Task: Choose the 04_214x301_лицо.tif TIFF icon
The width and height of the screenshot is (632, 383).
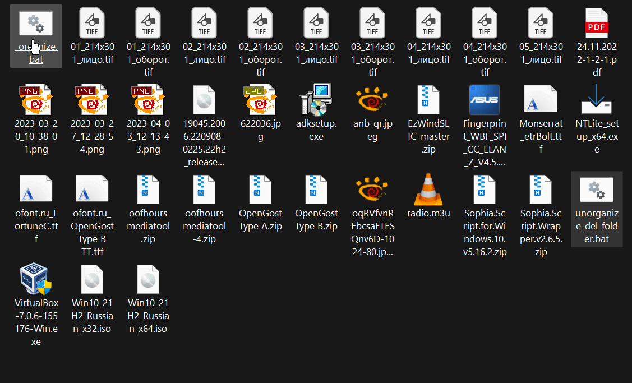Action: [428, 24]
